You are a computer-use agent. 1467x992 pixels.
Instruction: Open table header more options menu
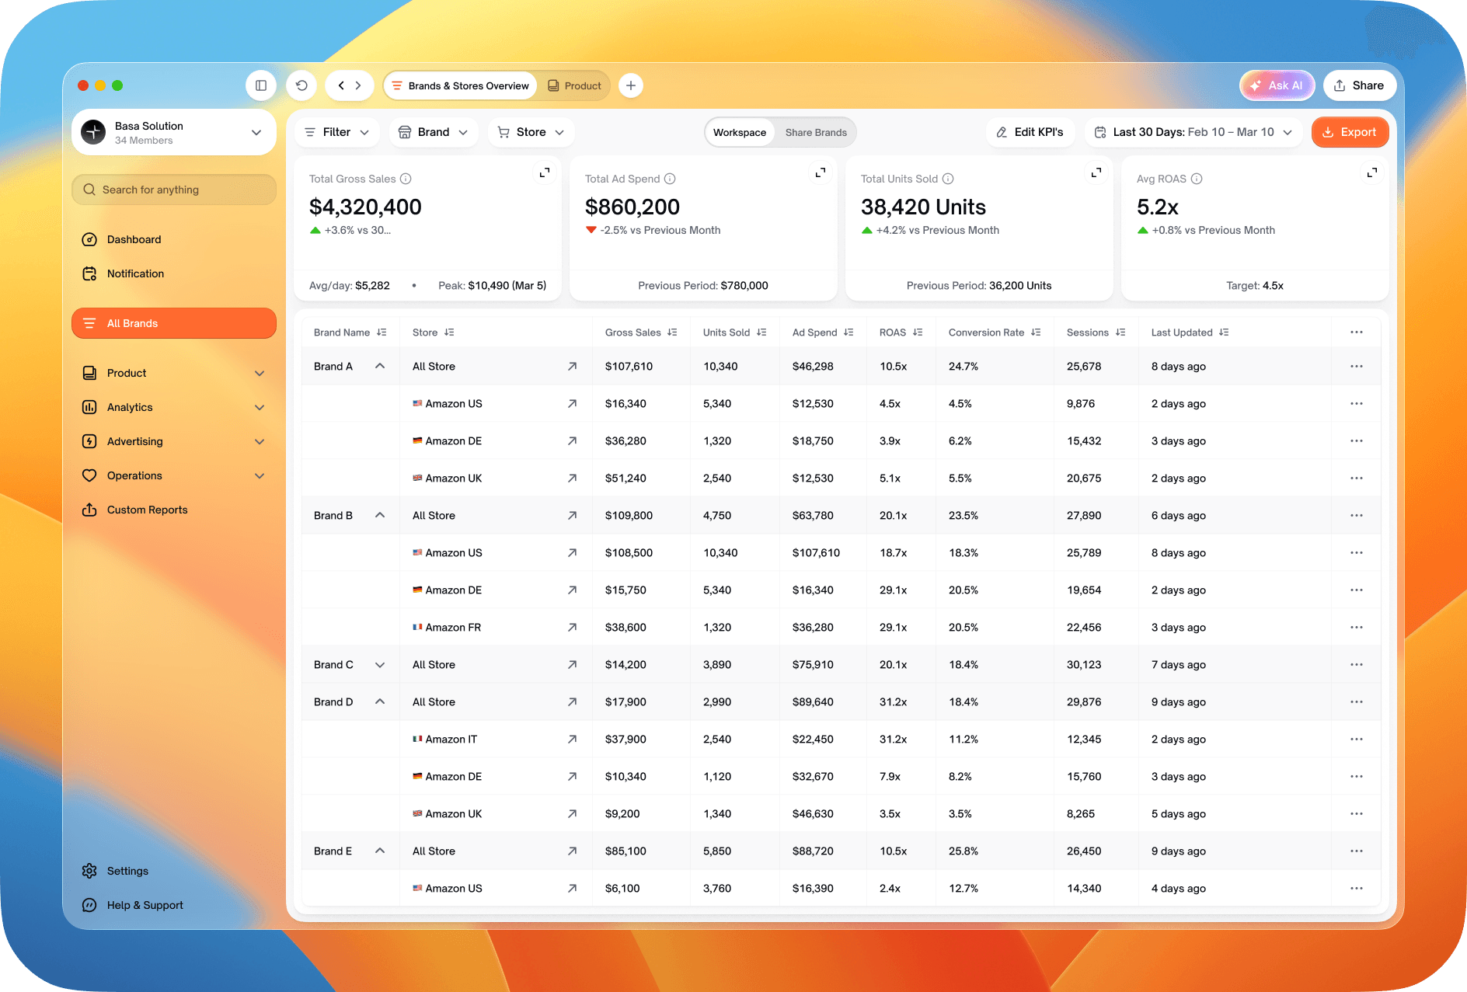coord(1357,332)
